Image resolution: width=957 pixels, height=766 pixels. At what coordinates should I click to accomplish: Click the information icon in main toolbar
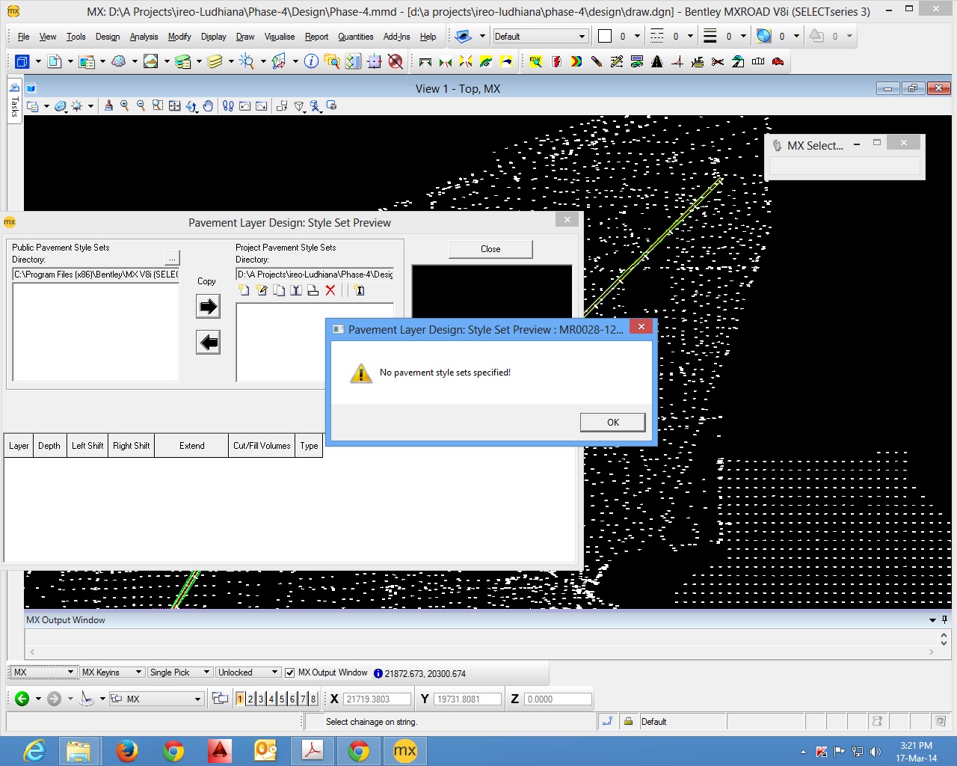click(311, 61)
